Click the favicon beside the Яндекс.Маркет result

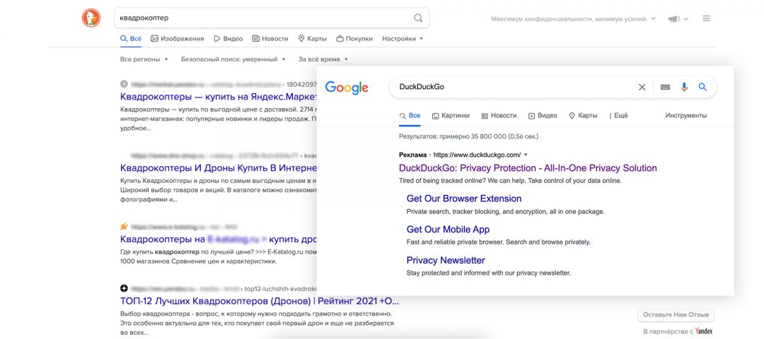pos(124,83)
